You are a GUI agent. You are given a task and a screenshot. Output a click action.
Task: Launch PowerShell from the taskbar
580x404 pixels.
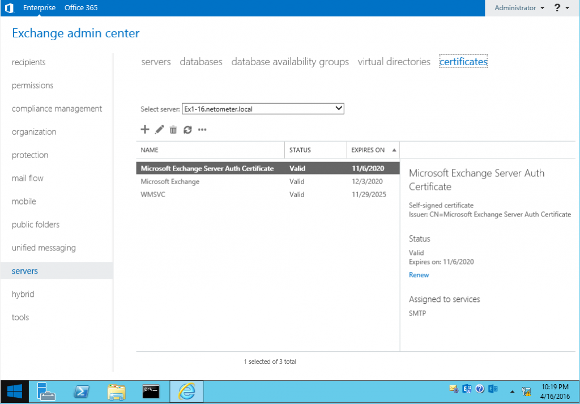pyautogui.click(x=81, y=391)
